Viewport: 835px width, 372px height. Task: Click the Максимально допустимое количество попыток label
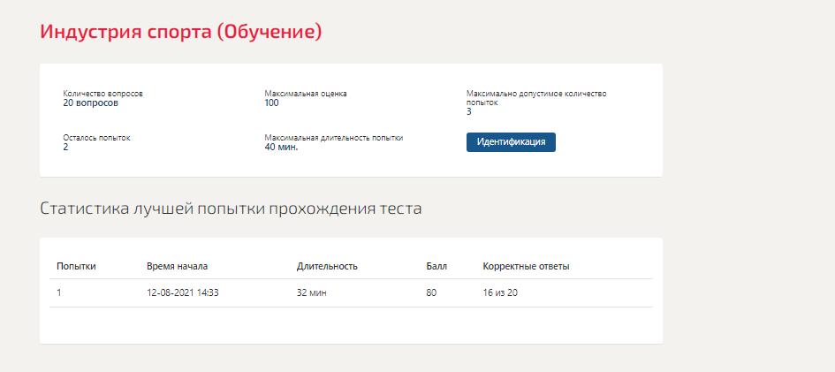(x=536, y=98)
